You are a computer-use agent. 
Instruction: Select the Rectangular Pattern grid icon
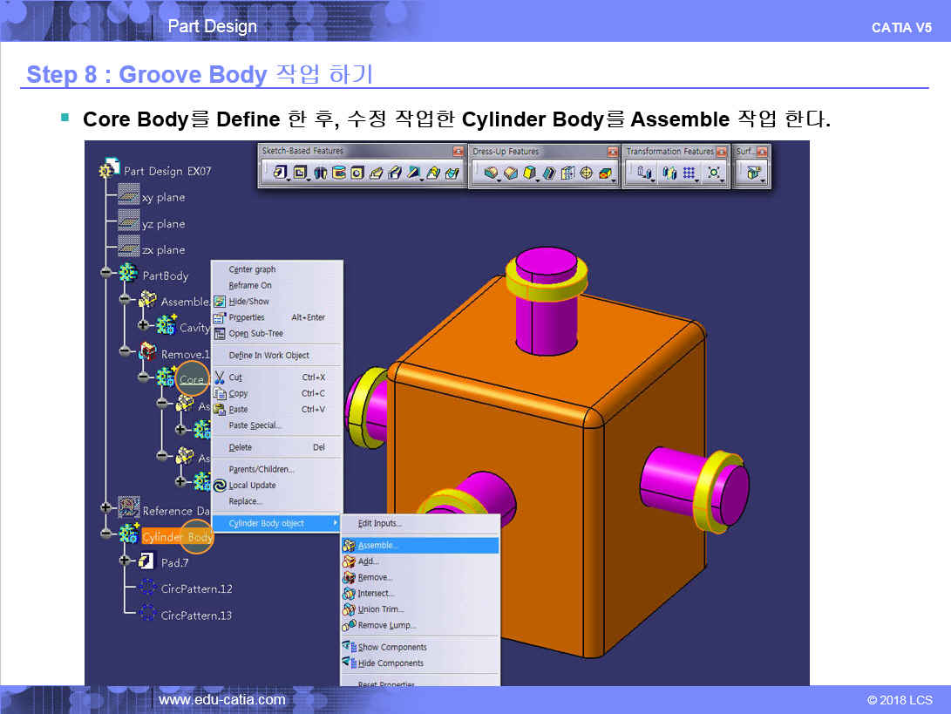(689, 173)
